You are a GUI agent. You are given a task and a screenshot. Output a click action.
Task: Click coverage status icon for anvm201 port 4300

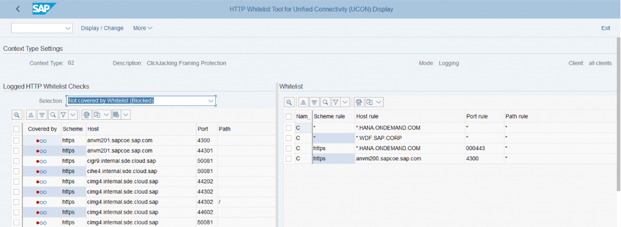[42, 140]
